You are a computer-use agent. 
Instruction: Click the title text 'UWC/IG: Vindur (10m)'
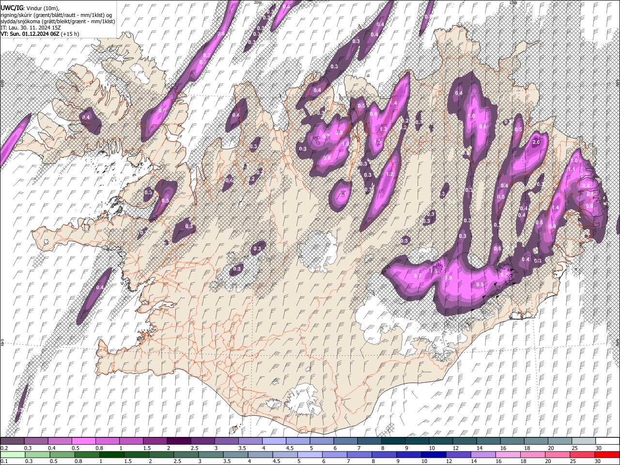point(30,8)
